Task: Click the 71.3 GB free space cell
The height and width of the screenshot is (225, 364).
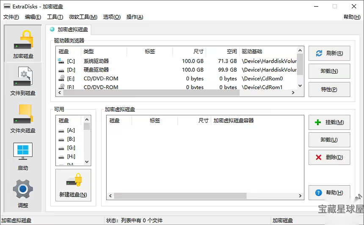Action: (x=227, y=61)
